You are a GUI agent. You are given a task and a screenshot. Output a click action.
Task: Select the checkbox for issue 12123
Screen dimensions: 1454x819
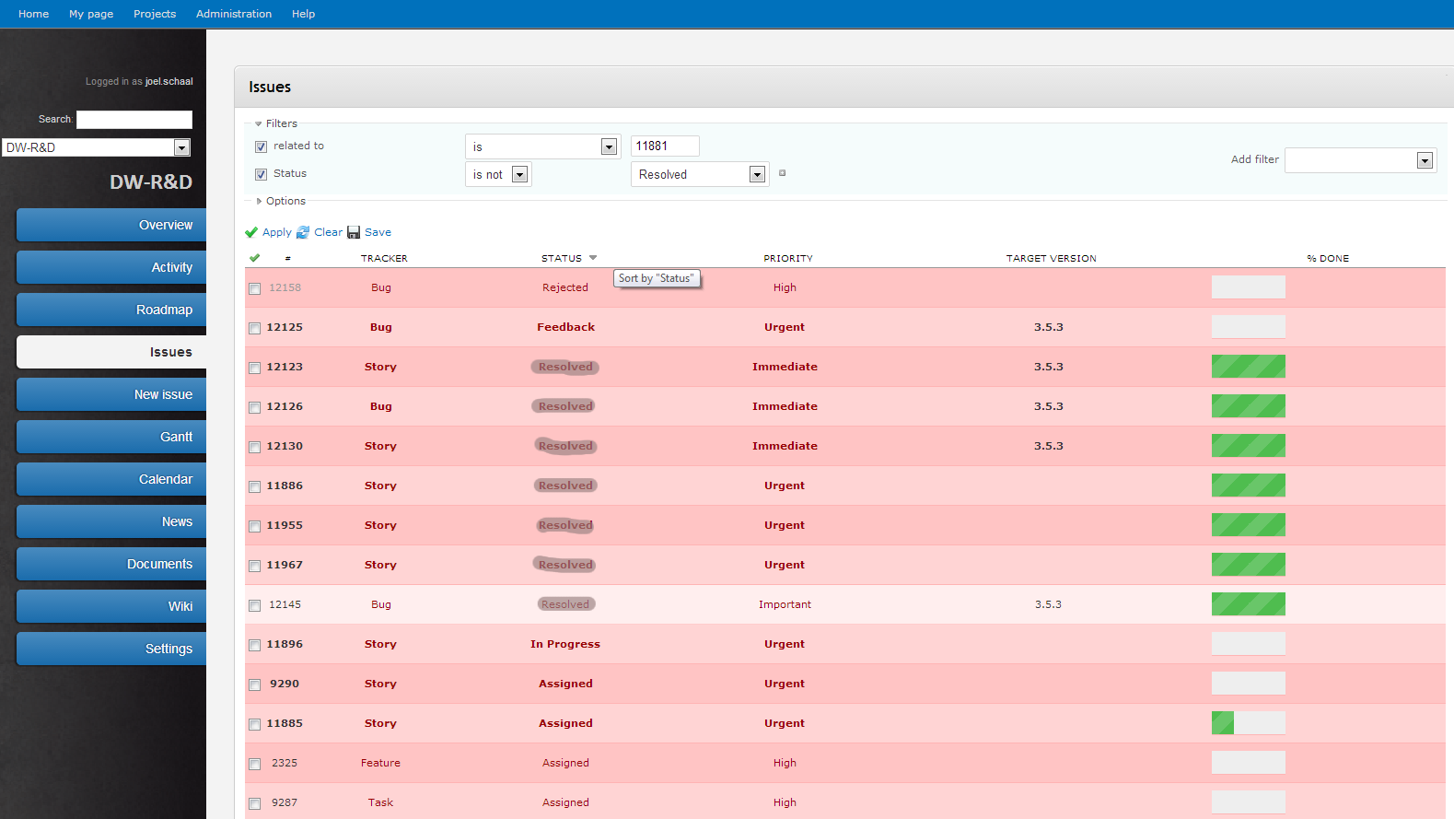pyautogui.click(x=255, y=368)
